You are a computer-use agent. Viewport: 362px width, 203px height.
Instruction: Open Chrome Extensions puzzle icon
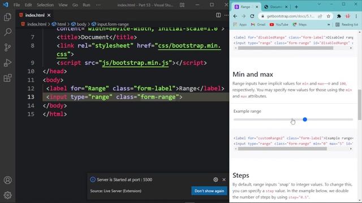[x=339, y=16]
